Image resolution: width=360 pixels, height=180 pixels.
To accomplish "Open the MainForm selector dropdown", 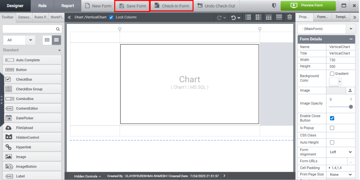I will pos(350,29).
